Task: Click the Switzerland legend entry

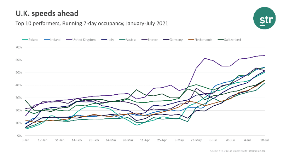Action: pos(231,40)
